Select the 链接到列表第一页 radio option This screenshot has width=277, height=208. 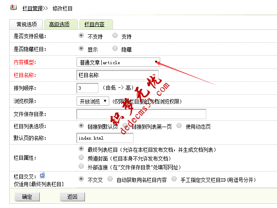click(x=125, y=125)
